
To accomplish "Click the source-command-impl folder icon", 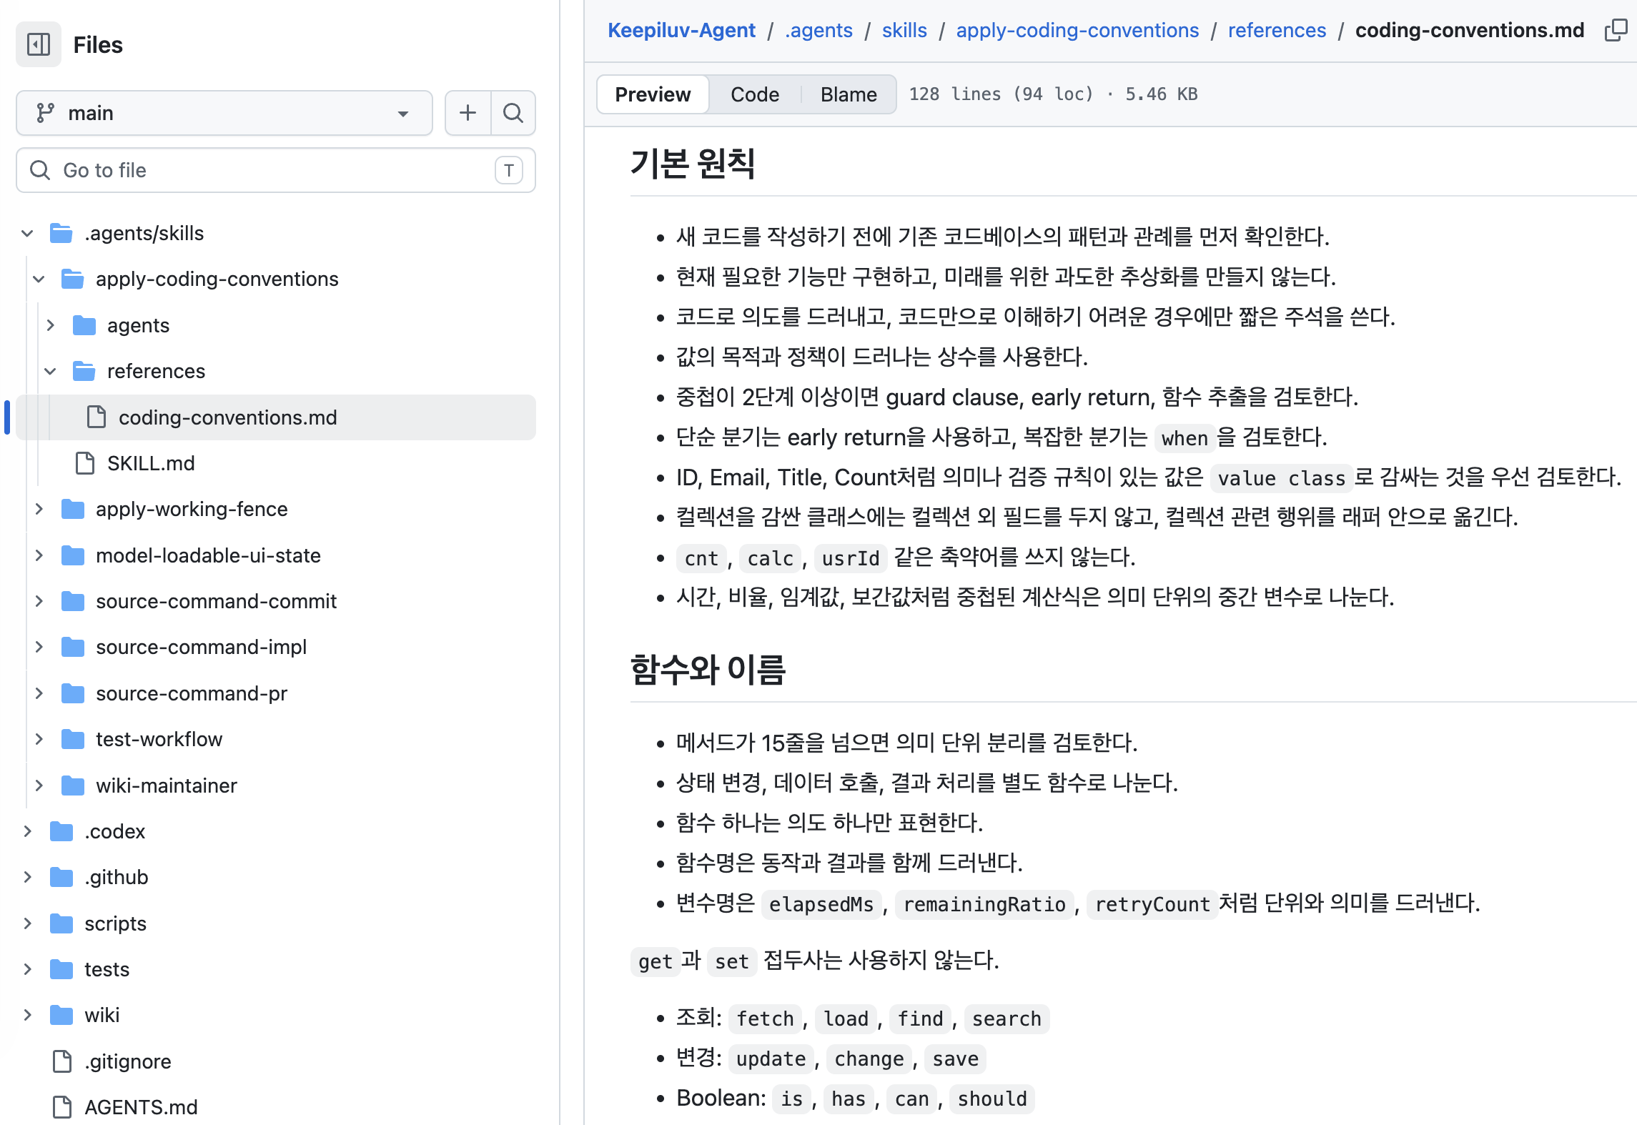I will click(x=73, y=647).
